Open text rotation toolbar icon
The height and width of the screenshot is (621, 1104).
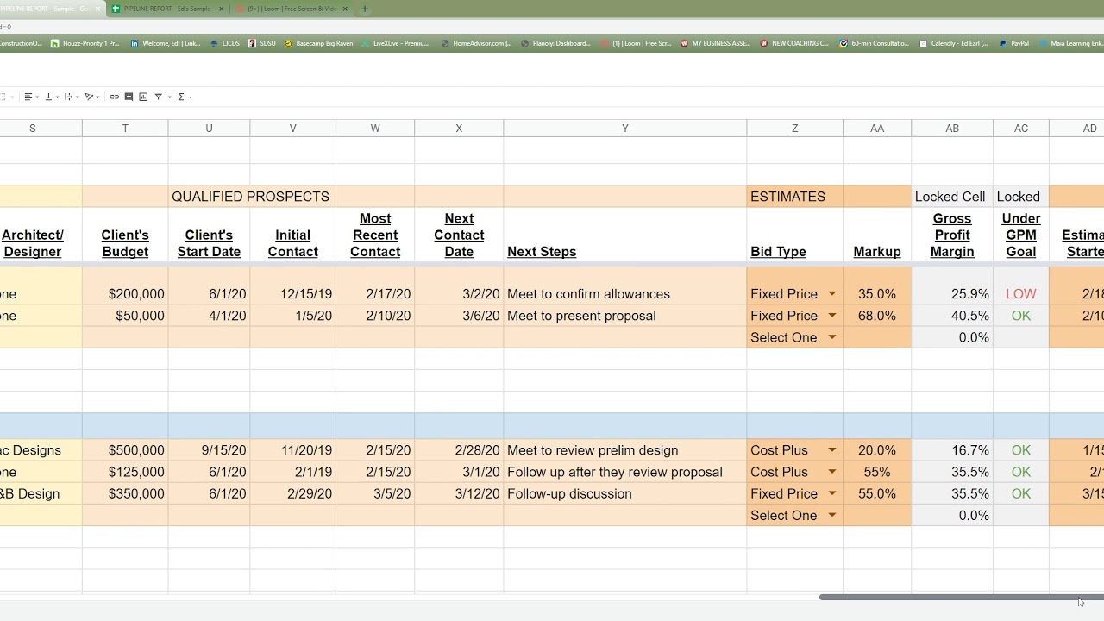click(x=91, y=97)
